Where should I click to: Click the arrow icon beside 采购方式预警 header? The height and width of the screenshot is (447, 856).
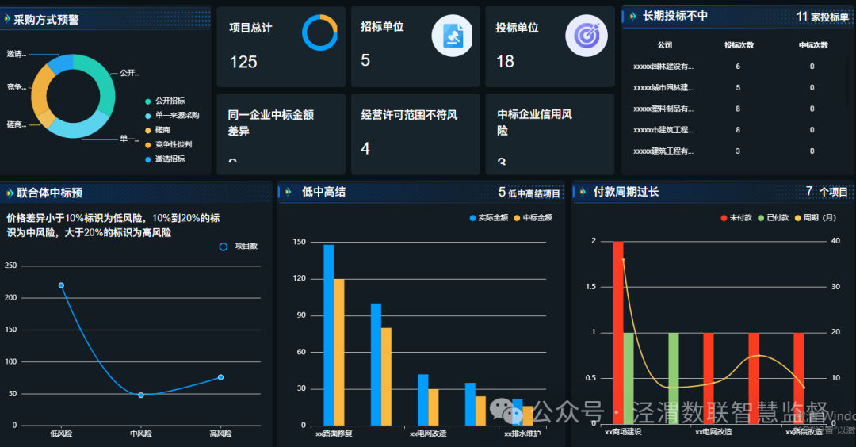(x=7, y=19)
